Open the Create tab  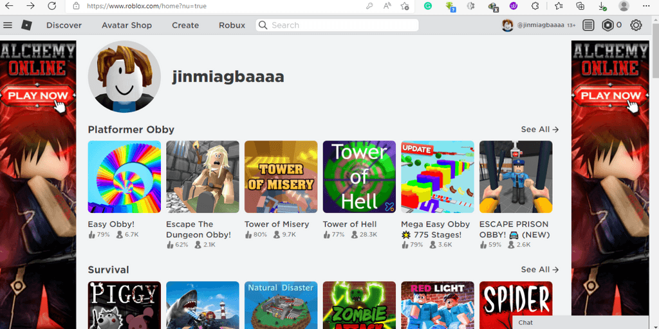185,25
